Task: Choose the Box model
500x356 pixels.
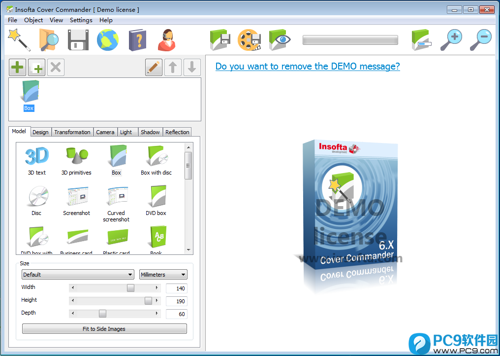Action: 117,161
